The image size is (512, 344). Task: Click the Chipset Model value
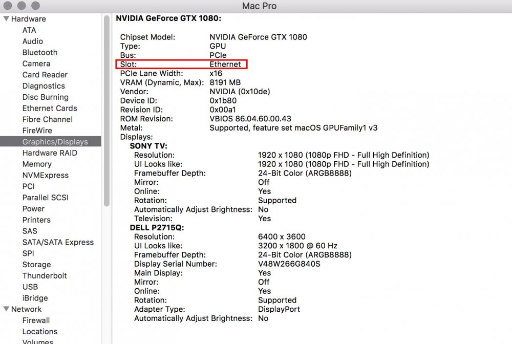tap(258, 37)
